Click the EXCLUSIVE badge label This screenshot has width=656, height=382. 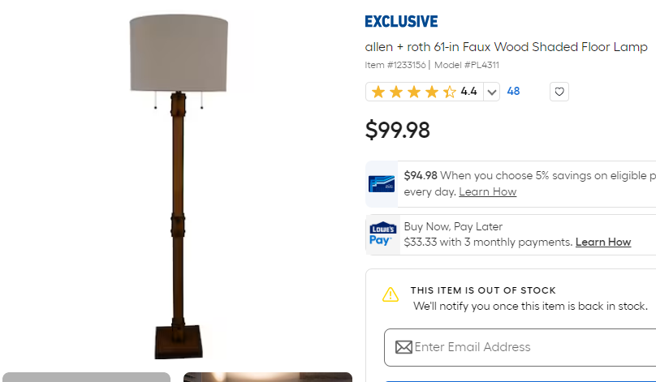401,21
